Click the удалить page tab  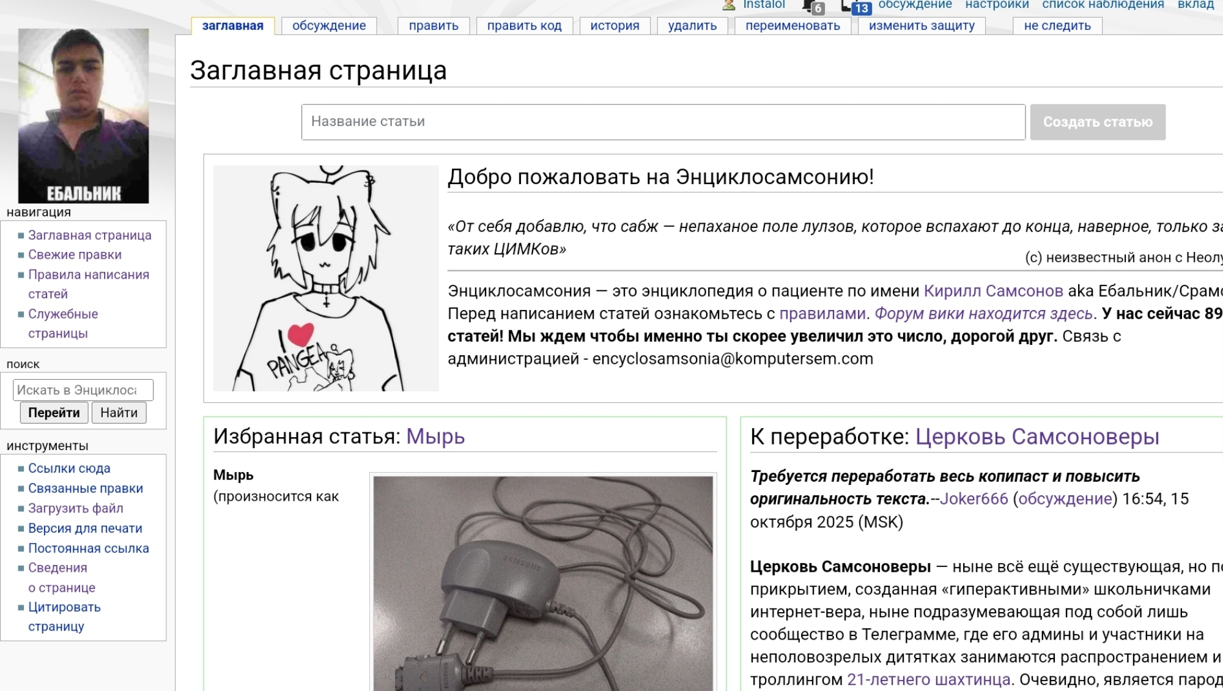[x=692, y=26]
